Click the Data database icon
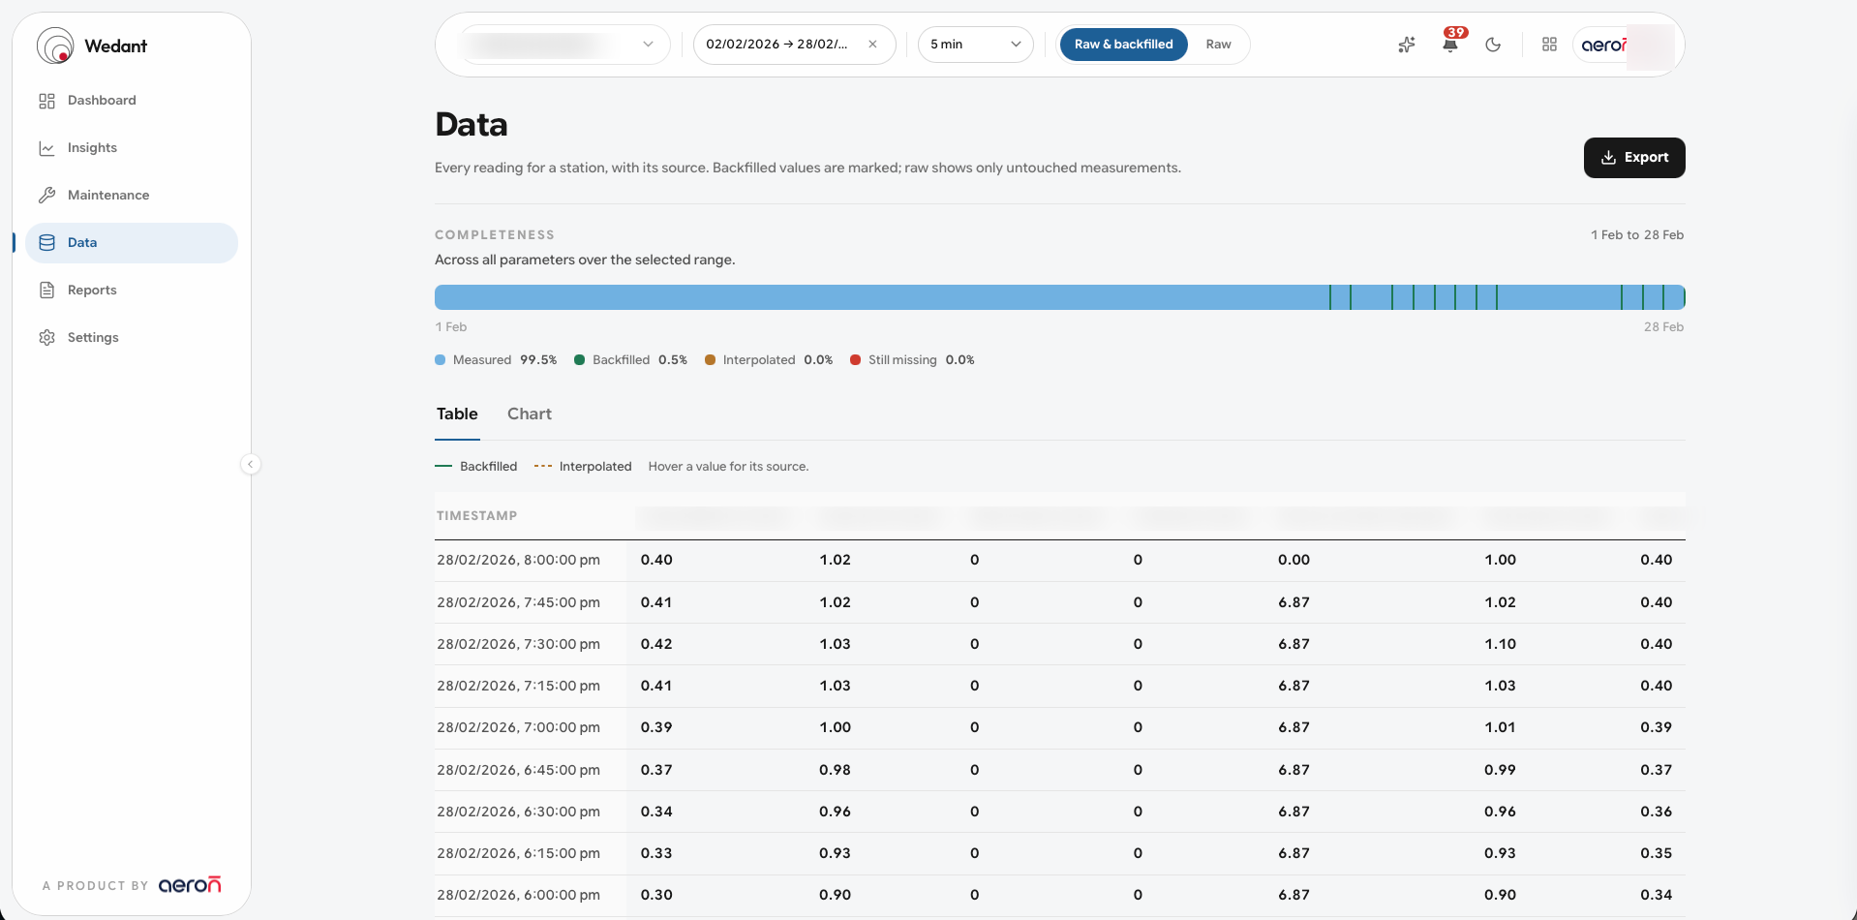 [46, 243]
